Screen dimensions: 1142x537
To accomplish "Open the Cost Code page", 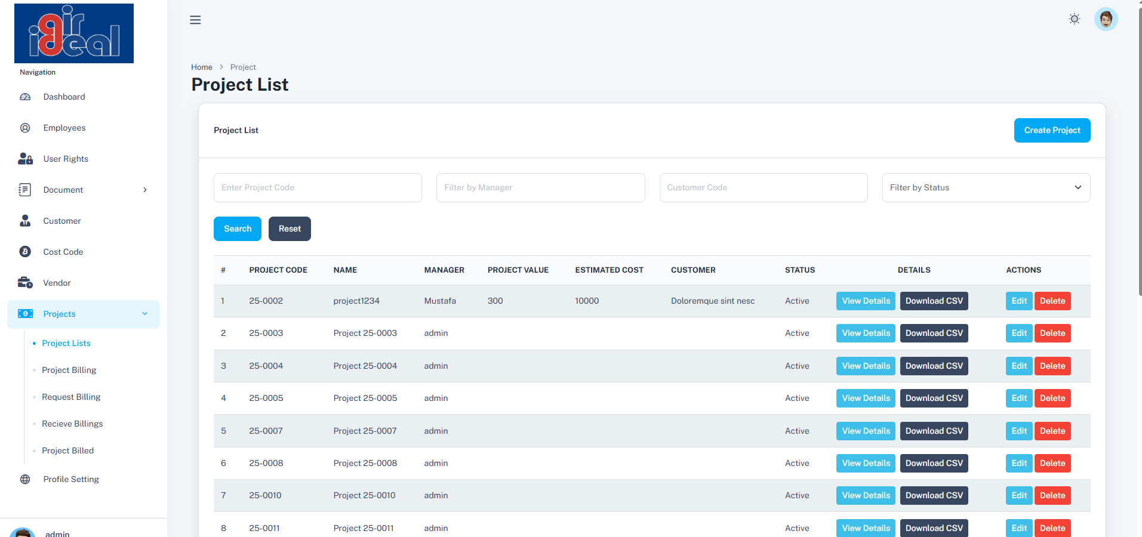I will (x=63, y=252).
